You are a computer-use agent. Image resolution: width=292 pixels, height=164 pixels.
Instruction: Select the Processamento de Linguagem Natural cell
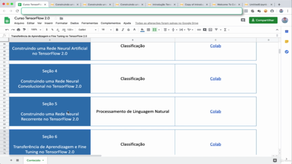coord(133,111)
